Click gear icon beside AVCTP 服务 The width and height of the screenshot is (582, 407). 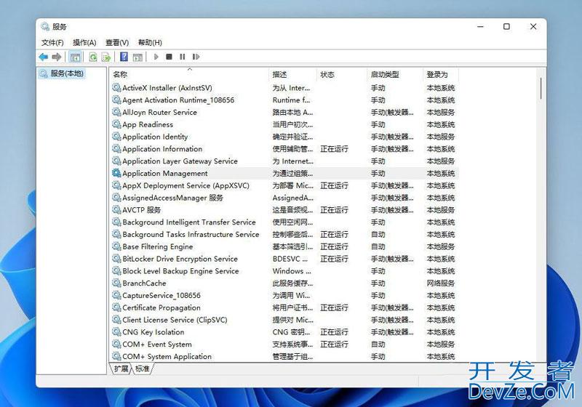pos(116,209)
